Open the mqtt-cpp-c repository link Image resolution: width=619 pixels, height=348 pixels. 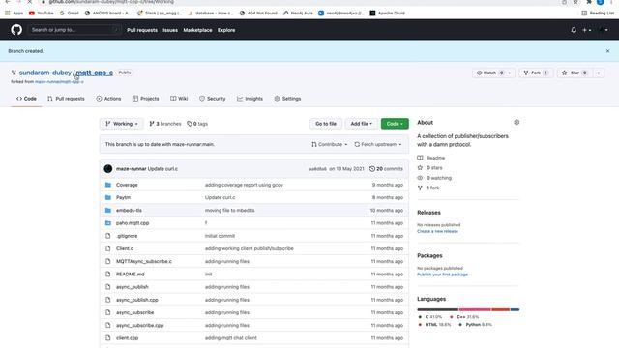coord(95,72)
